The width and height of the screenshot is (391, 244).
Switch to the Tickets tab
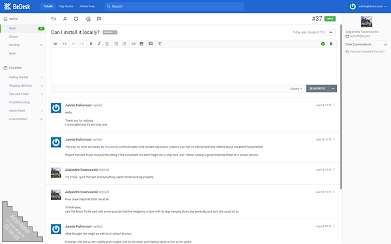pyautogui.click(x=48, y=7)
